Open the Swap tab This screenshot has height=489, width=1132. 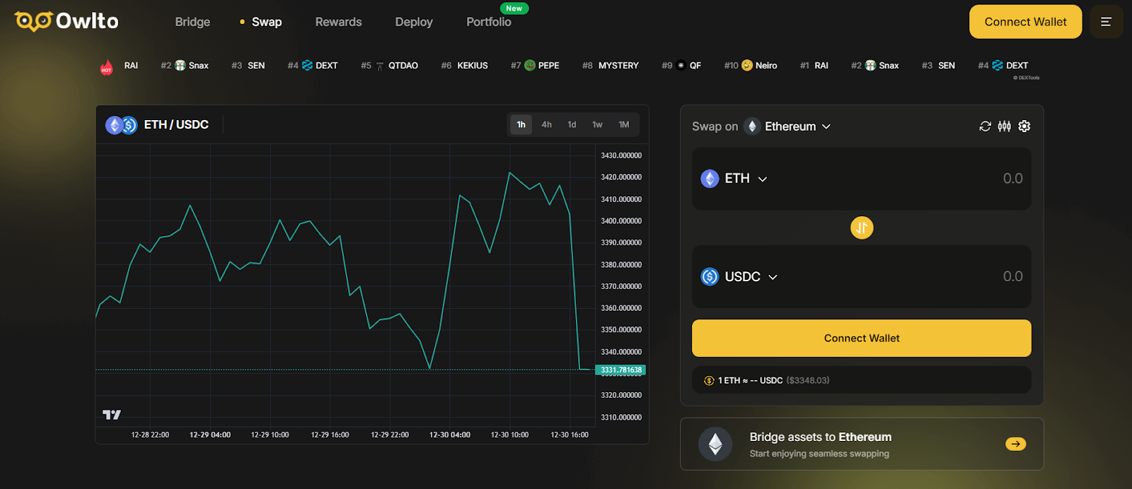pos(267,22)
